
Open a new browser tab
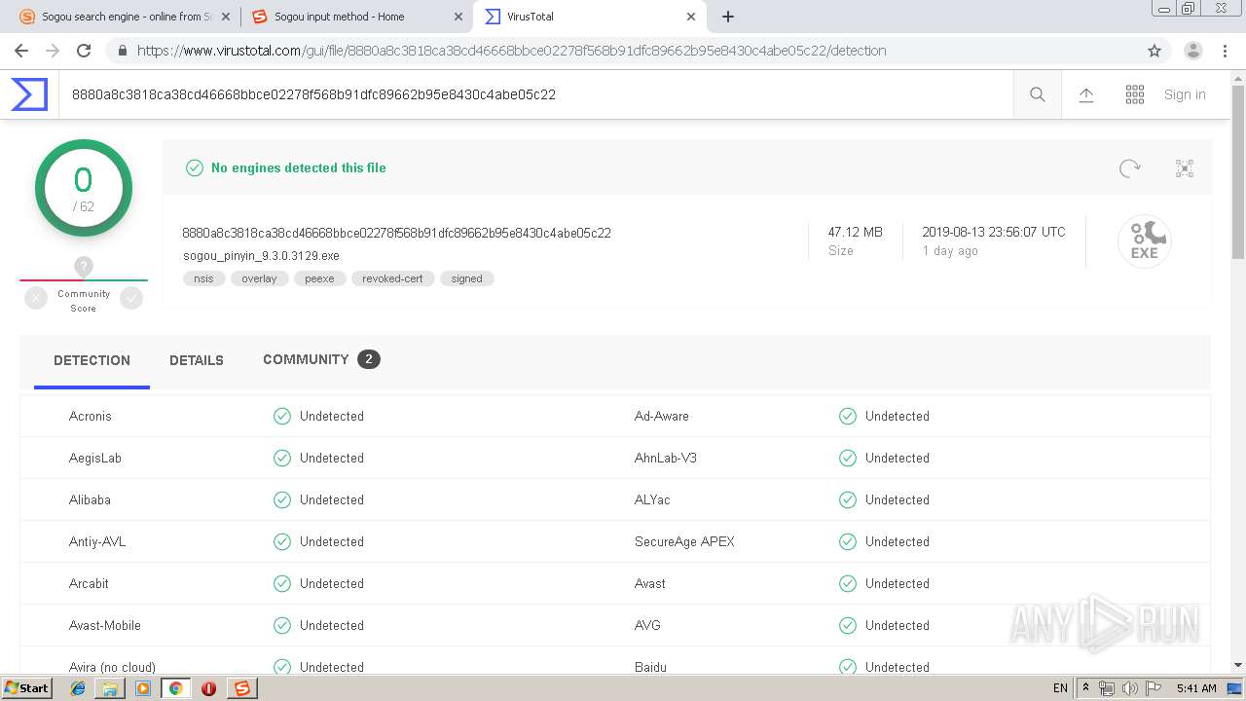click(x=728, y=17)
